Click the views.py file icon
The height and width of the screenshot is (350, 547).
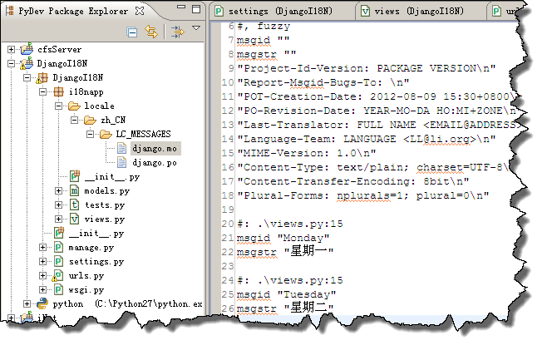[x=74, y=219]
